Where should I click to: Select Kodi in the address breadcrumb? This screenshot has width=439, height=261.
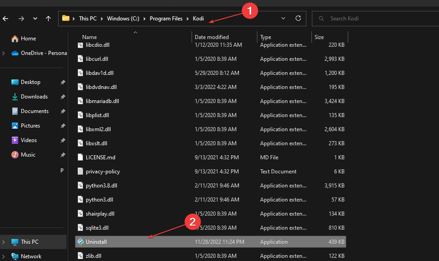[x=198, y=19]
